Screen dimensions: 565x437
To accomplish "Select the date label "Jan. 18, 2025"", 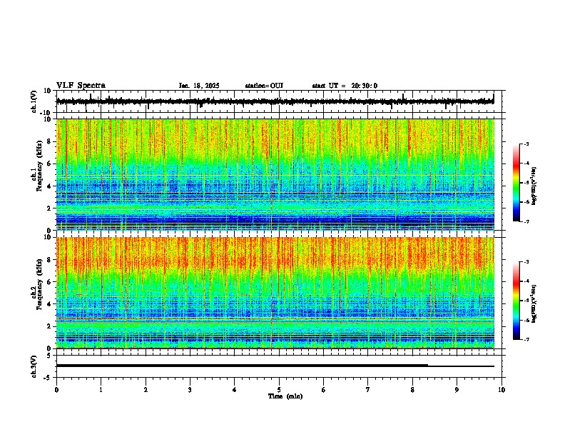I will [x=199, y=86].
